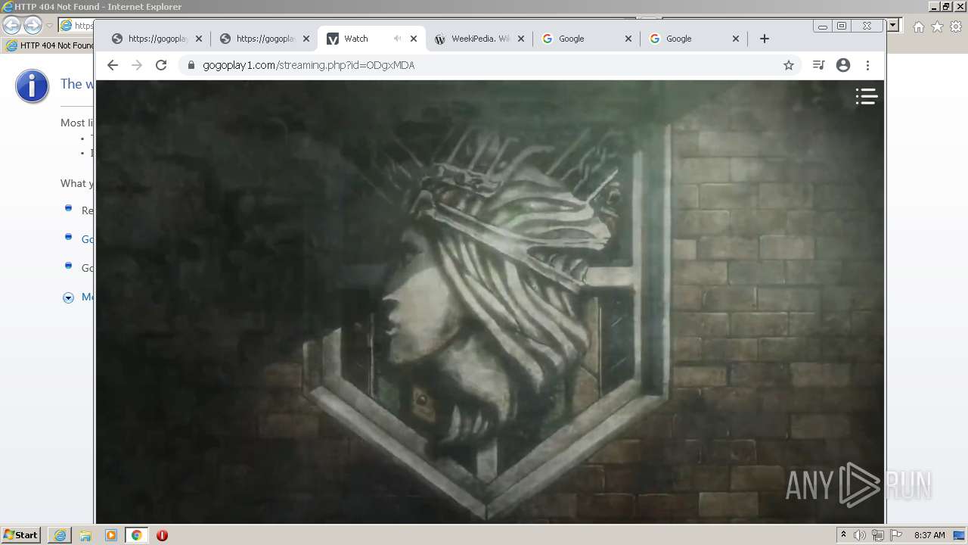Mute the Watch tab audio icon
Viewport: 968px width, 545px height.
(x=397, y=39)
